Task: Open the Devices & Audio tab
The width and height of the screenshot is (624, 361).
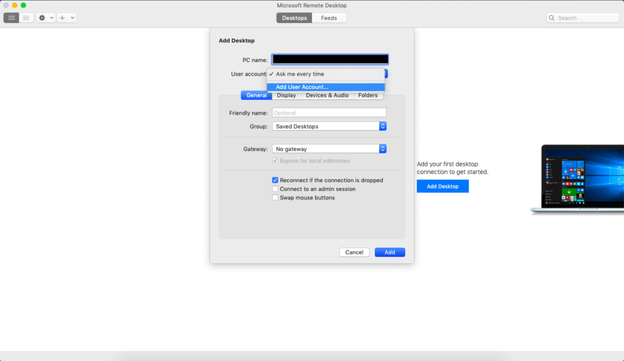Action: point(327,95)
